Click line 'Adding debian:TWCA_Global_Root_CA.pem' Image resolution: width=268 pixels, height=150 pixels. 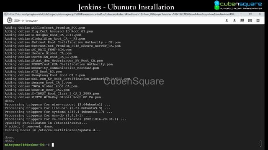coord(41,86)
